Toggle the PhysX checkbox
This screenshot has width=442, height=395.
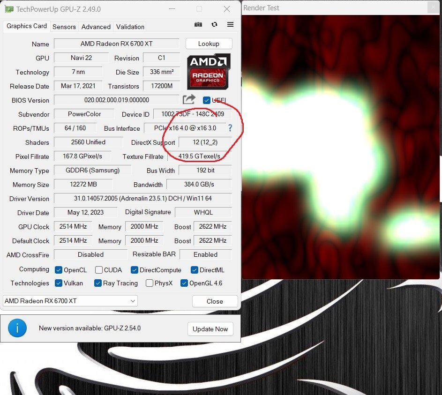(150, 283)
